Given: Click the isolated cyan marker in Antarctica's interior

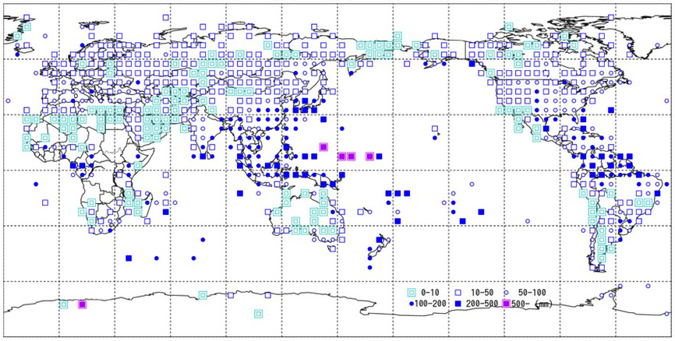Looking at the screenshot, I should coord(258,315).
